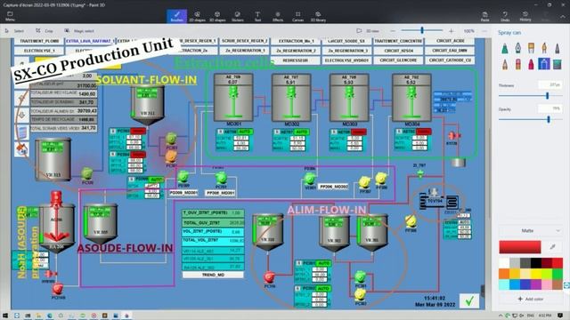Select the Fill bucket tool

(x=558, y=64)
